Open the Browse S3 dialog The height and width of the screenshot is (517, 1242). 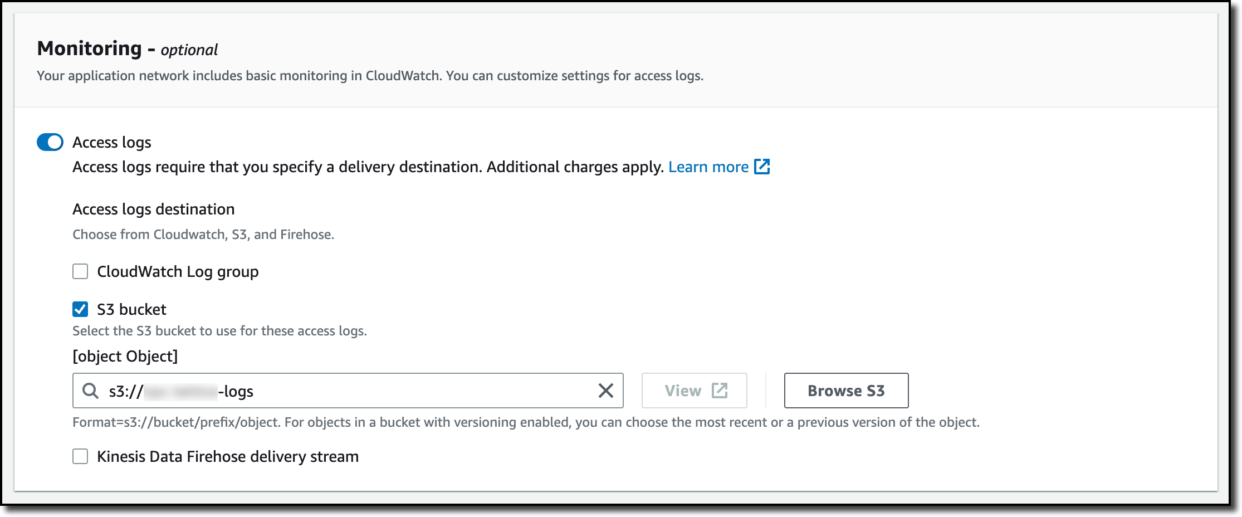[846, 391]
